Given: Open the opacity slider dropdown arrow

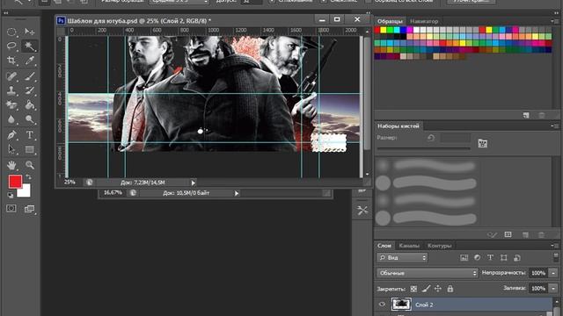Looking at the screenshot, I should click(x=553, y=273).
